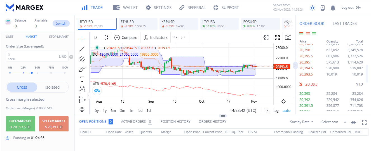Open the chart settings gear

tap(266, 37)
